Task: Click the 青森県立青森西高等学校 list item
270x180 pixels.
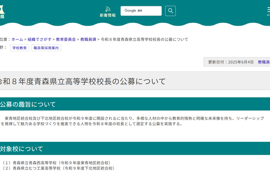Action: 56,163
